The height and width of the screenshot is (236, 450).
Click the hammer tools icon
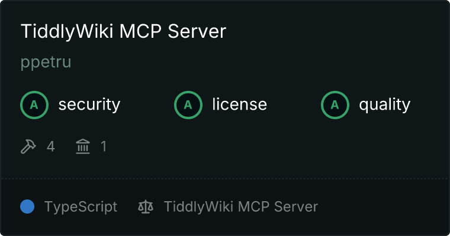pos(28,146)
